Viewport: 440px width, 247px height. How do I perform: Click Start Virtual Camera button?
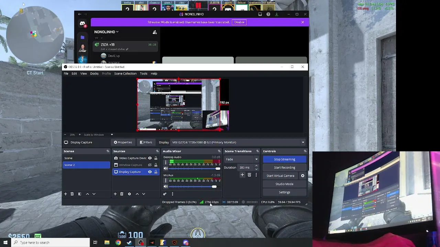pyautogui.click(x=280, y=176)
